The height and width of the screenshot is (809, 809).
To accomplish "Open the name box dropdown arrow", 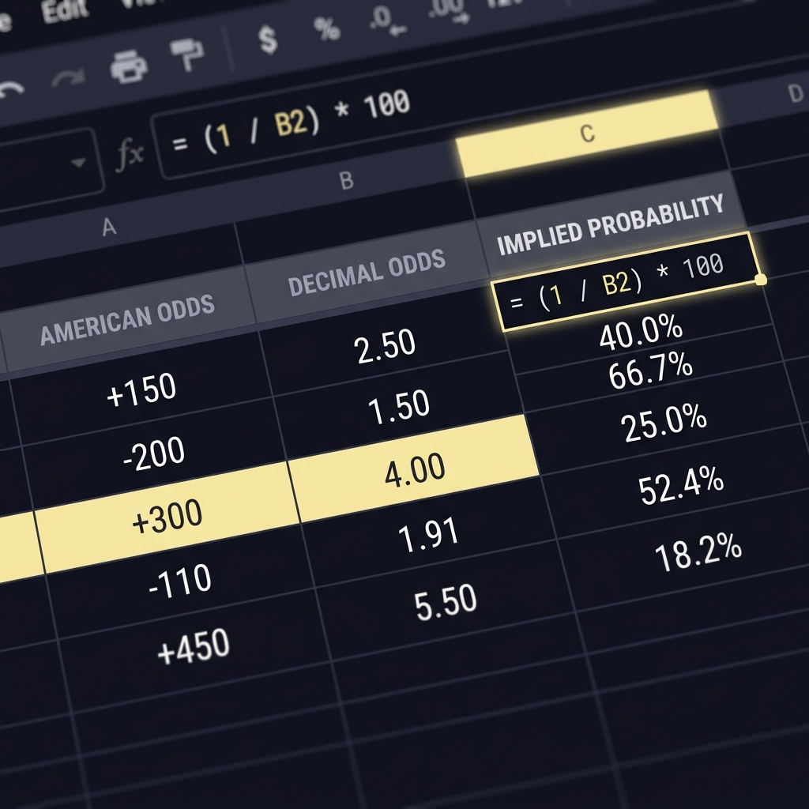I will pyautogui.click(x=78, y=163).
